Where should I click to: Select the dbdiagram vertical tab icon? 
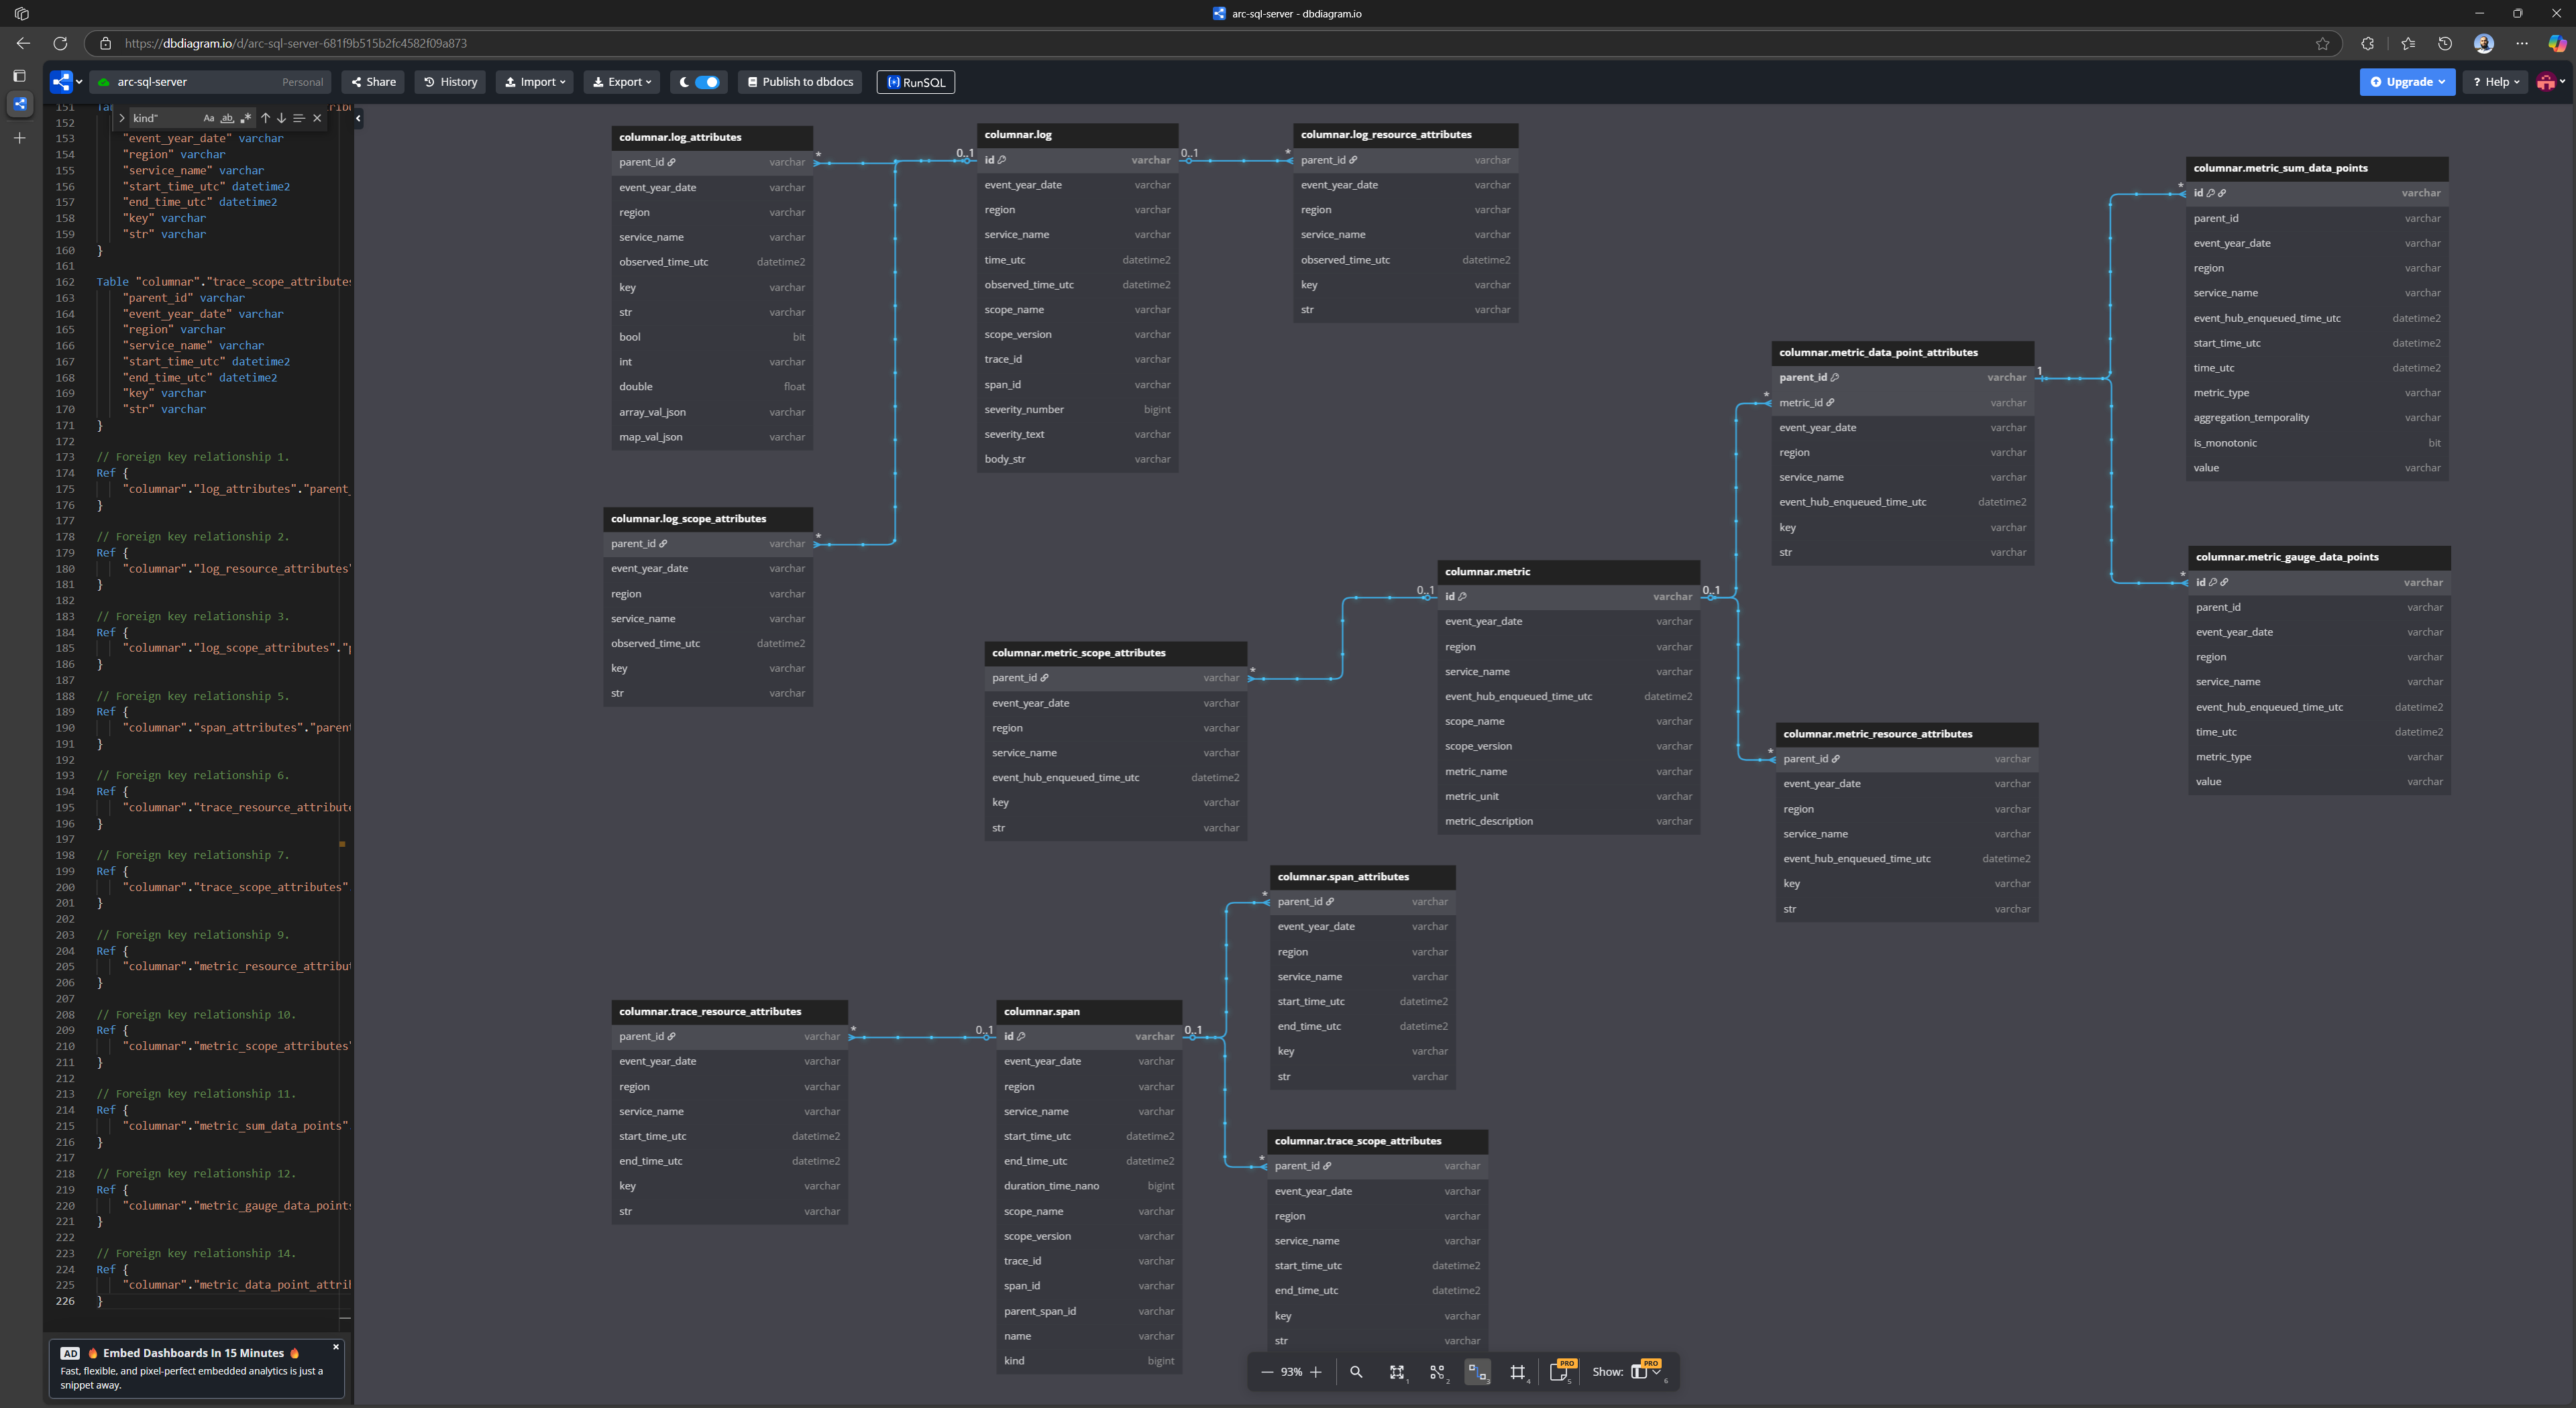coord(19,104)
